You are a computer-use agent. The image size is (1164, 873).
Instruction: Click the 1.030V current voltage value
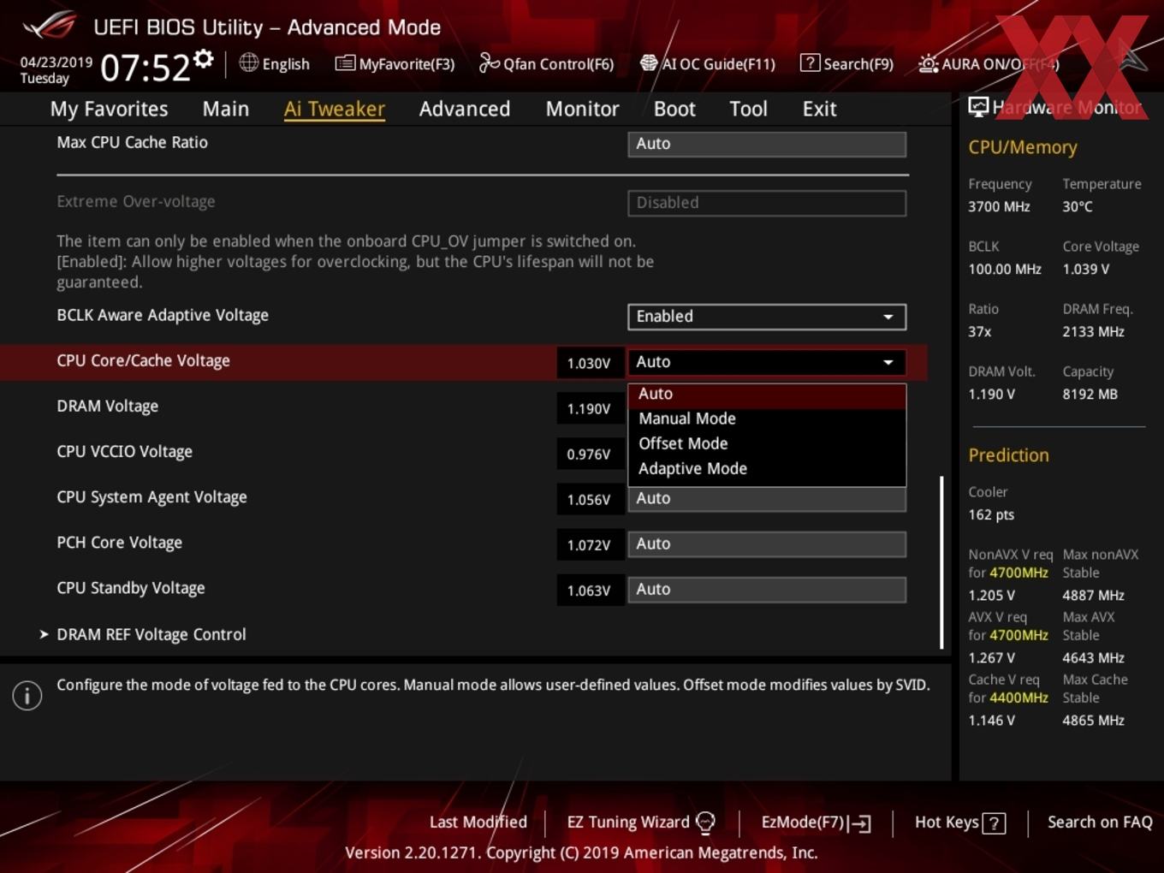click(589, 363)
